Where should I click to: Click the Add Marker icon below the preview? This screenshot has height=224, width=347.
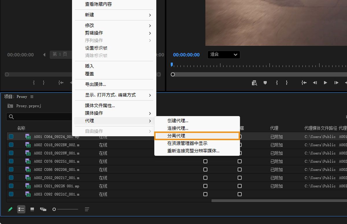265,83
